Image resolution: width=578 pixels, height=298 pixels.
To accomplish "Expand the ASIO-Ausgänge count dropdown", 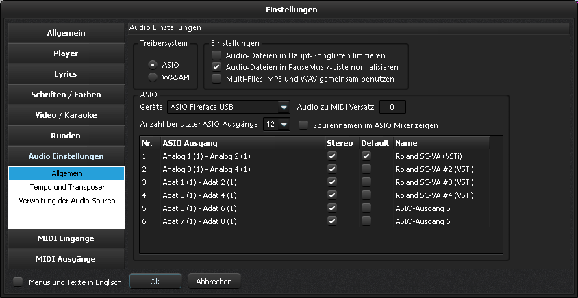I will pyautogui.click(x=284, y=124).
